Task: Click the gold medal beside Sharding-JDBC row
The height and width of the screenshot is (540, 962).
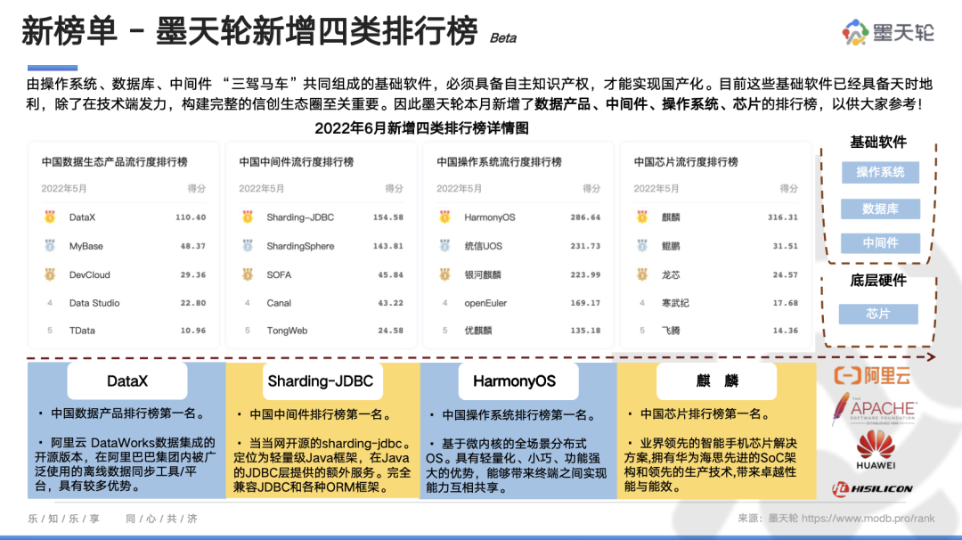Action: coord(248,217)
